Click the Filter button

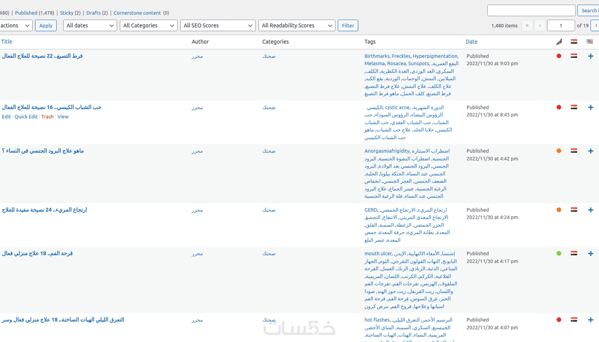(x=348, y=25)
